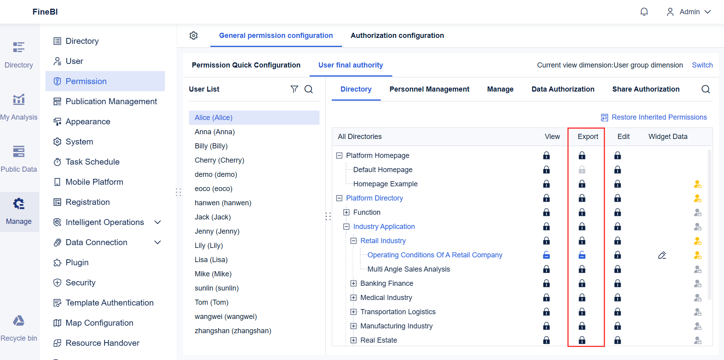The image size is (724, 360).
Task: Open search in the directory permissions panel
Action: point(705,89)
